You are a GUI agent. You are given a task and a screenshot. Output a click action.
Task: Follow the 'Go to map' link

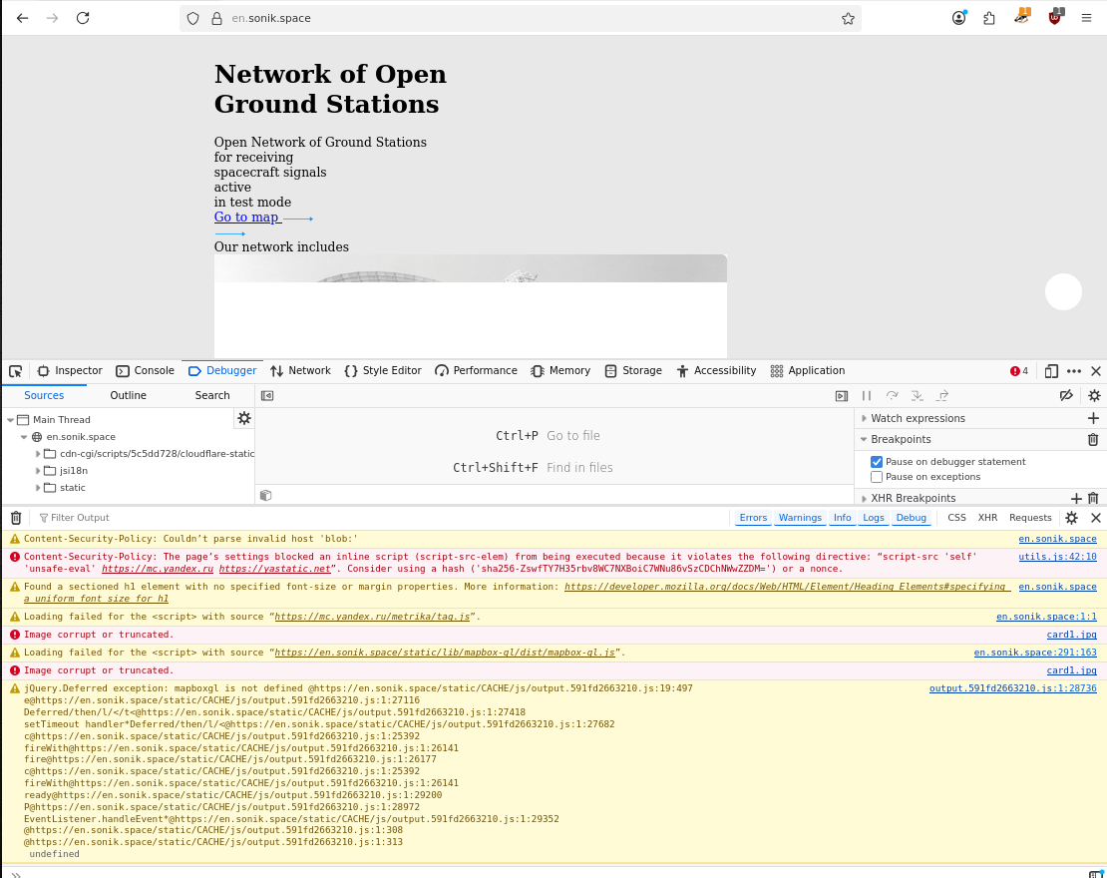click(x=246, y=218)
